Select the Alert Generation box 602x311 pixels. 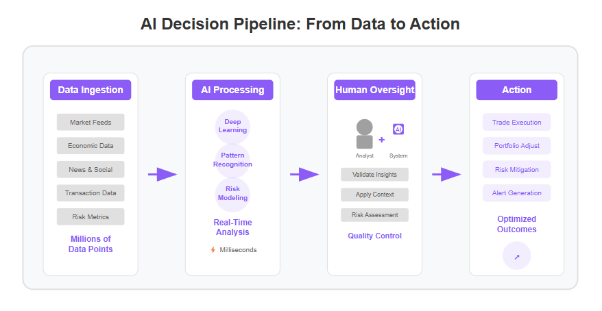517,193
